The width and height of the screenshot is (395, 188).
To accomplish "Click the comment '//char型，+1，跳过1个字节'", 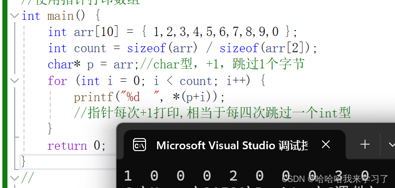I will click(x=222, y=65).
